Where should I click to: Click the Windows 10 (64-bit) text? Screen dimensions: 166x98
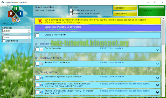[x=45, y=10]
